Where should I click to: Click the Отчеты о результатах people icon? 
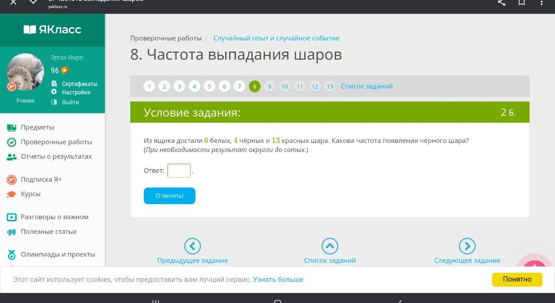[x=12, y=157]
